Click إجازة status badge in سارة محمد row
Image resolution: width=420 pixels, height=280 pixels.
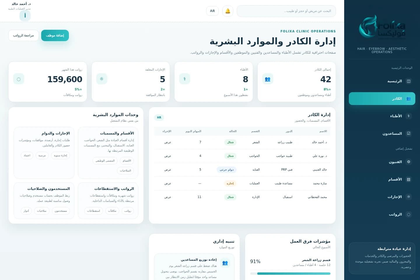[230, 183]
